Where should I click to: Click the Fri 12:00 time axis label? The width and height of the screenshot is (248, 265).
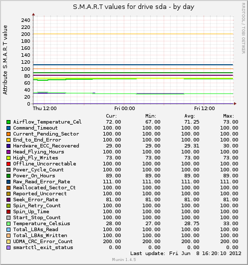click(204, 108)
